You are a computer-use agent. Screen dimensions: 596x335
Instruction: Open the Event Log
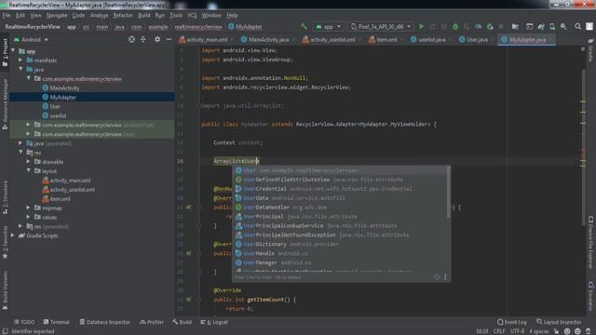coord(512,322)
